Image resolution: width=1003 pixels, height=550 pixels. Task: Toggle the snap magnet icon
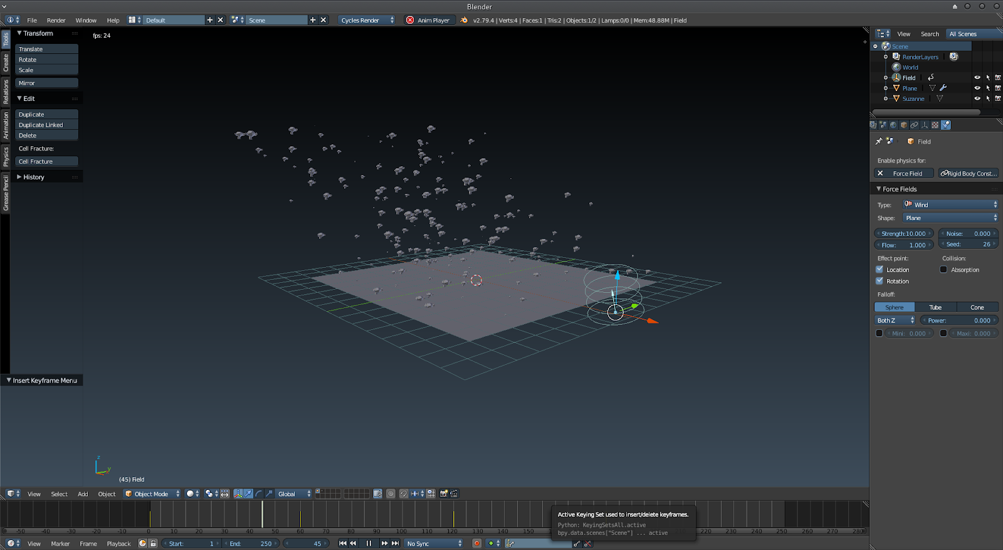click(403, 494)
